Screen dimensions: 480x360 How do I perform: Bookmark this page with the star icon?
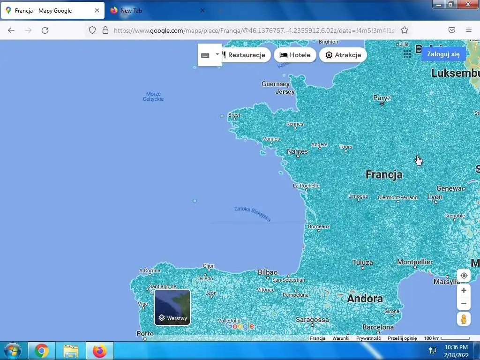(x=405, y=30)
